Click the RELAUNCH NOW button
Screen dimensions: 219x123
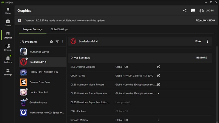click(x=205, y=20)
